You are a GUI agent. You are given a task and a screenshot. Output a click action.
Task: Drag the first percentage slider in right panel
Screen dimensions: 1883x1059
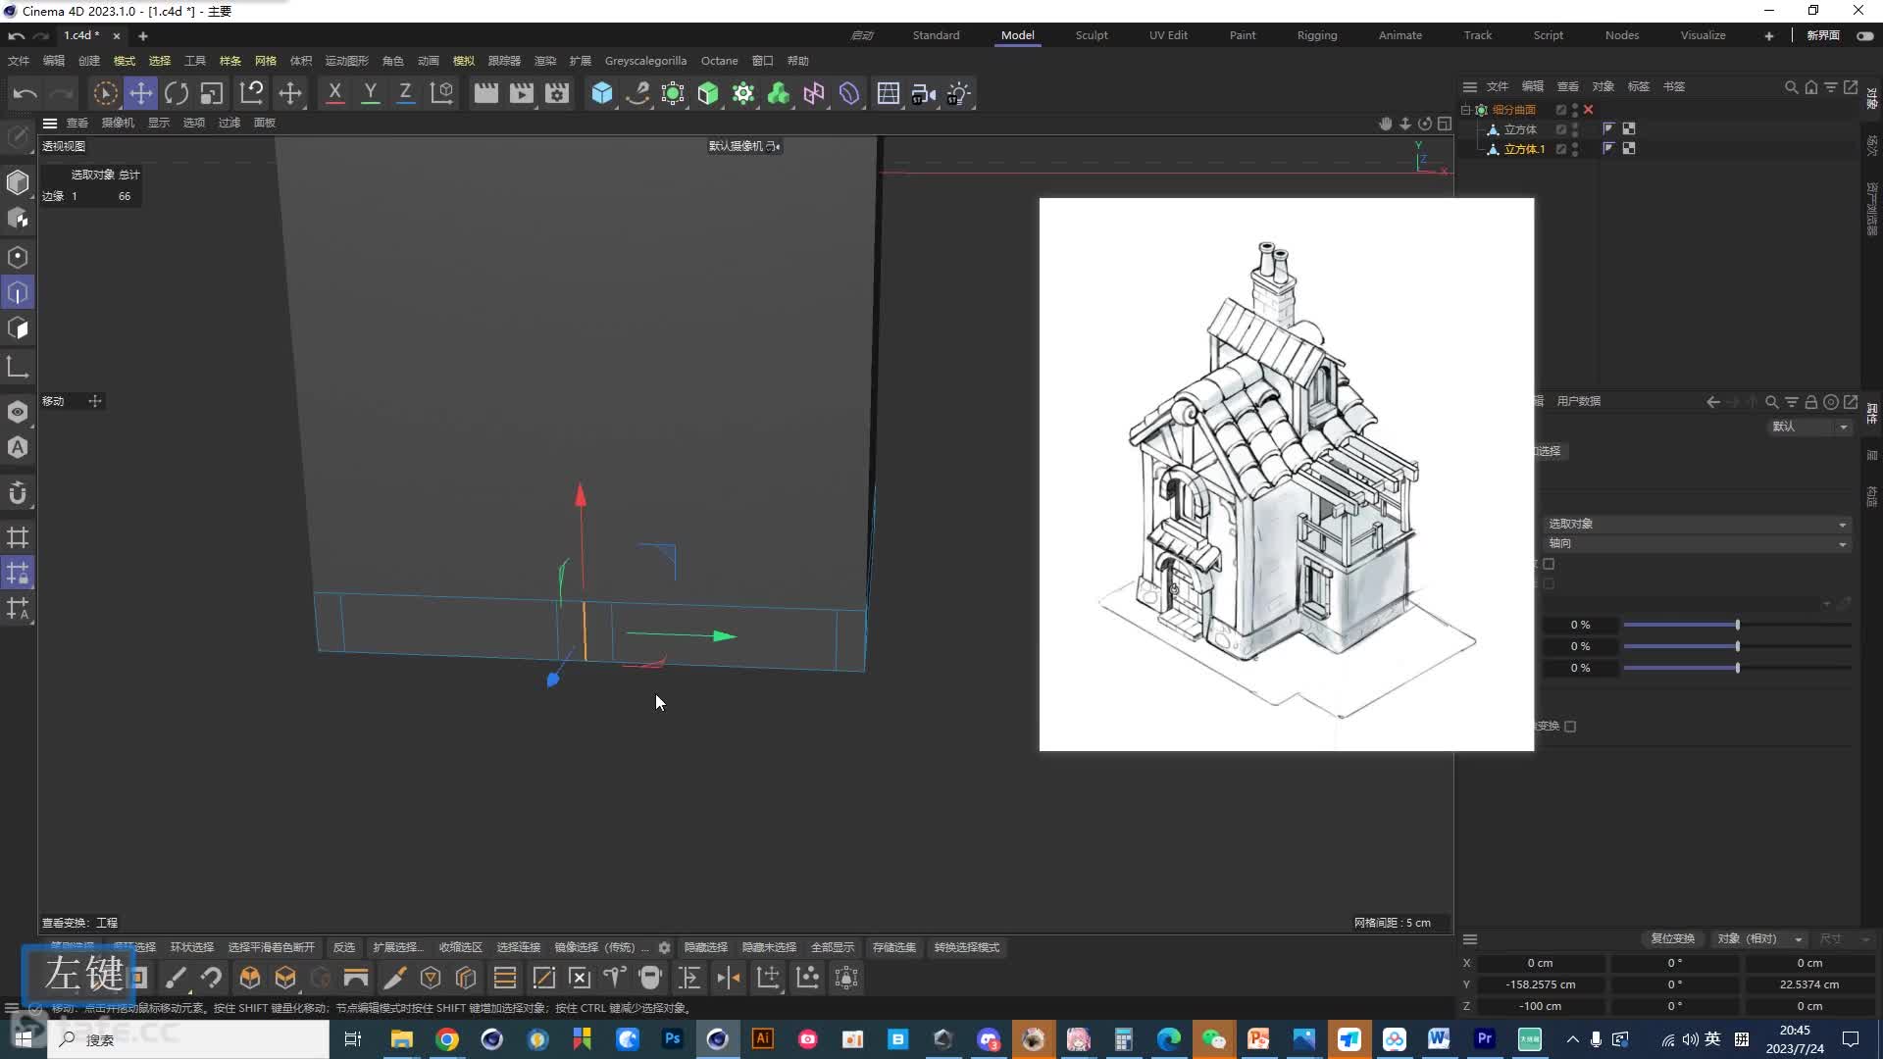[x=1736, y=625]
